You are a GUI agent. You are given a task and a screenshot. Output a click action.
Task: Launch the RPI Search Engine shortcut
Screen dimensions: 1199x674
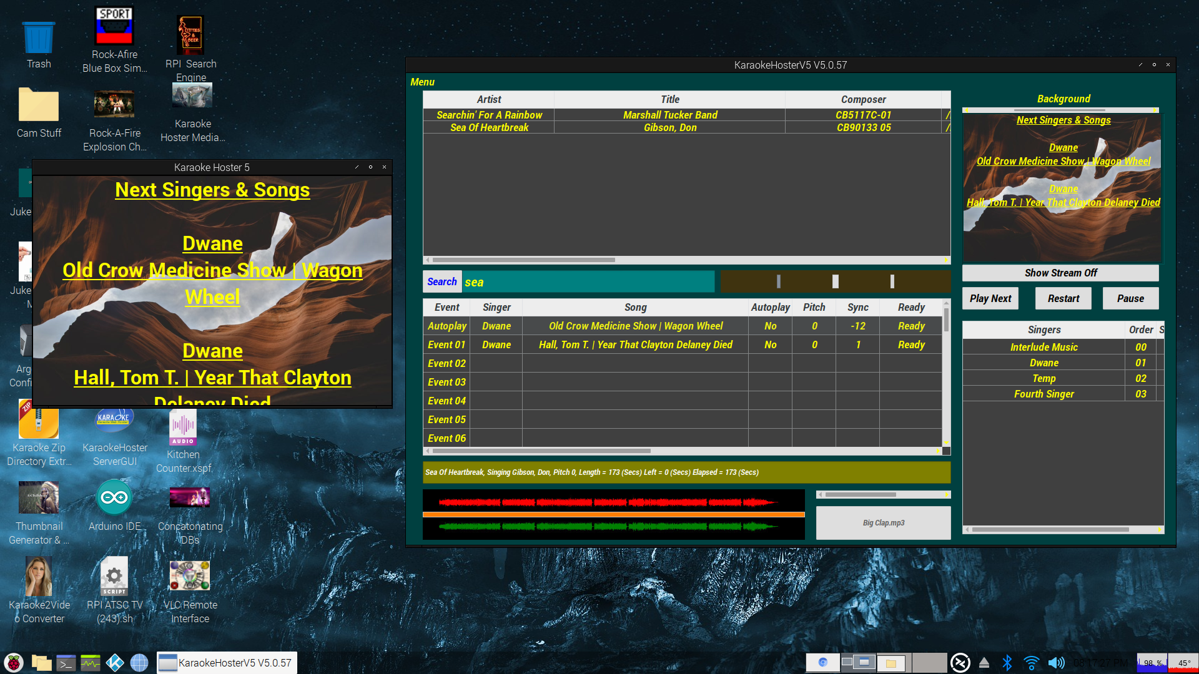click(x=190, y=47)
